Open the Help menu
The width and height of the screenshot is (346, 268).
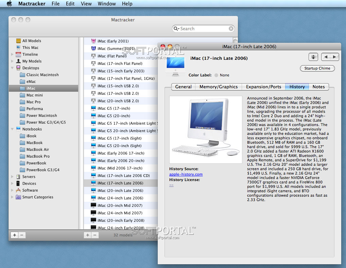pyautogui.click(x=127, y=4)
